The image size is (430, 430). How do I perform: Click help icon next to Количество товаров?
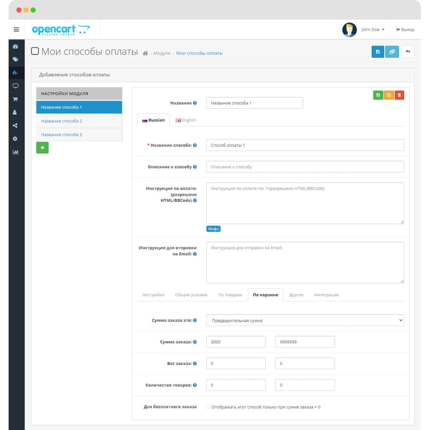coord(195,385)
